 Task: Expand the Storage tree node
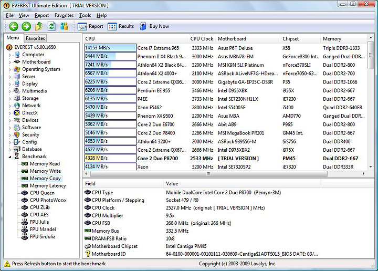pos(10,99)
